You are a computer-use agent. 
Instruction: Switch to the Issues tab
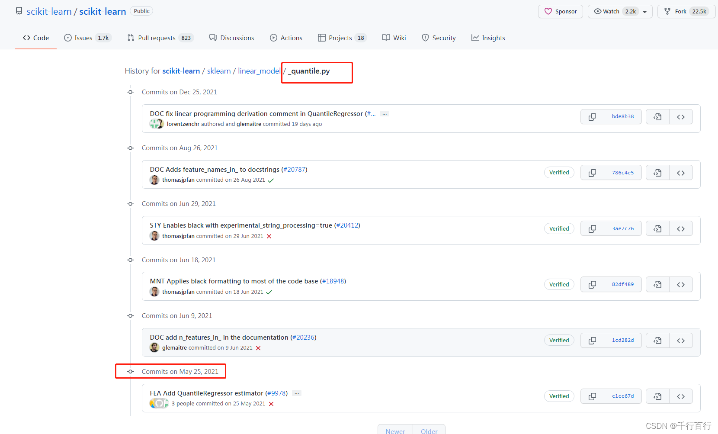point(83,38)
